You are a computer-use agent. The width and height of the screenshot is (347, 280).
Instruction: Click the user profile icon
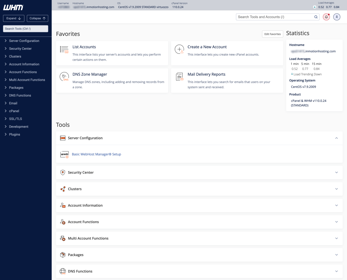pyautogui.click(x=336, y=17)
